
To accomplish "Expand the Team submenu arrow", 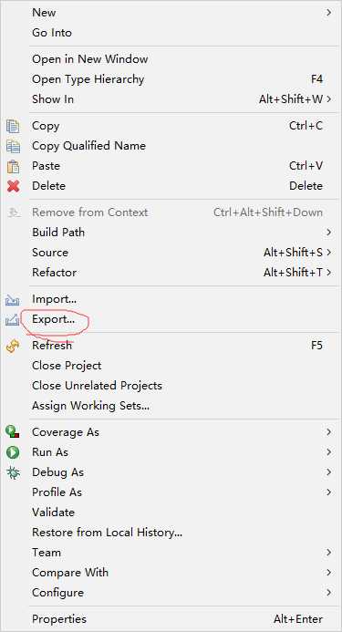I will [328, 553].
